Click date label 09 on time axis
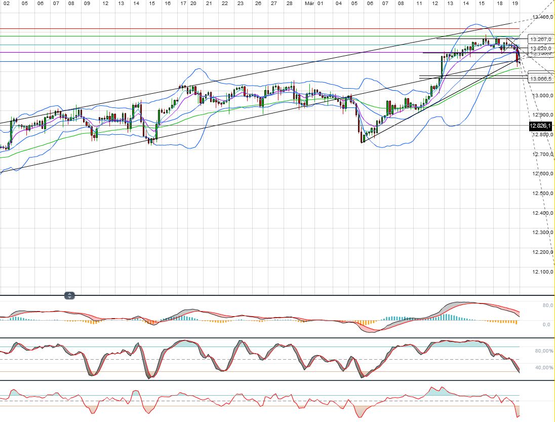 87,3
